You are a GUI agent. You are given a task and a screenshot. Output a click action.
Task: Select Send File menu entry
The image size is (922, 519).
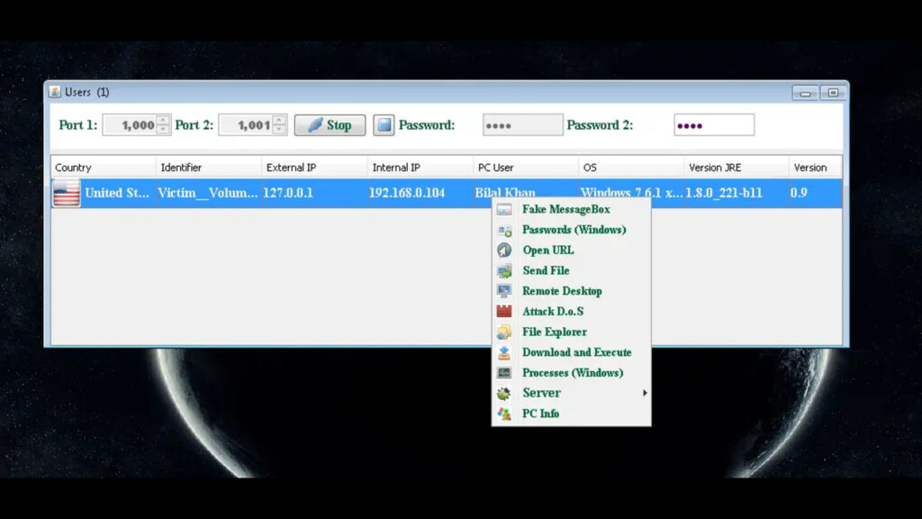571,270
